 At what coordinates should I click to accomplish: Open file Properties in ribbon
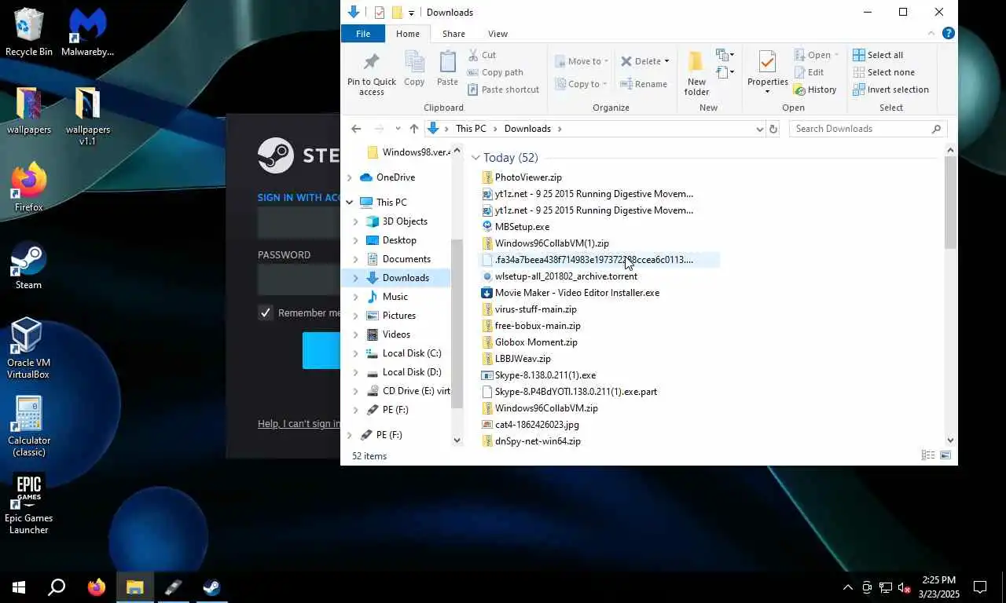(x=768, y=72)
